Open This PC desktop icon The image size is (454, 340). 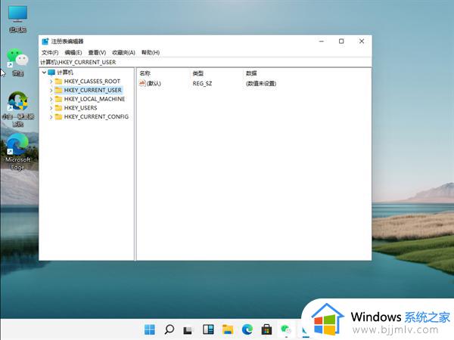17,19
